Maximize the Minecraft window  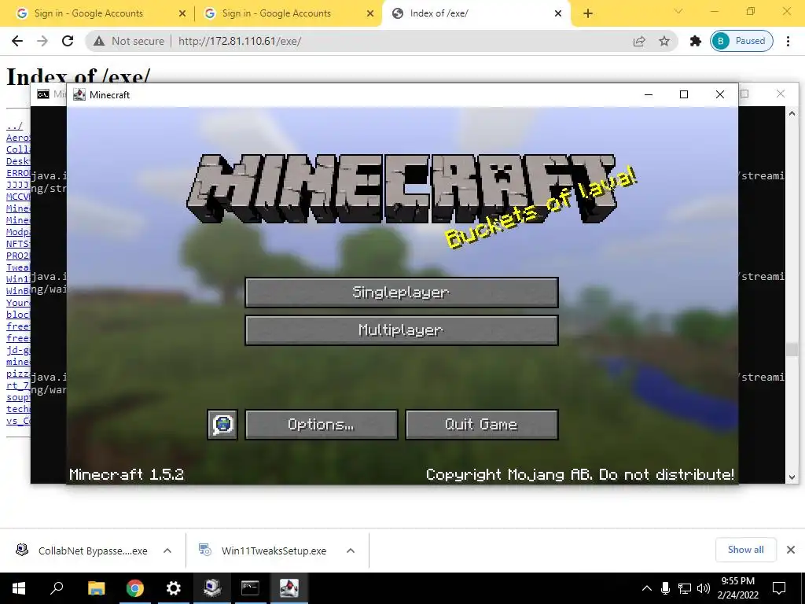[x=684, y=94]
